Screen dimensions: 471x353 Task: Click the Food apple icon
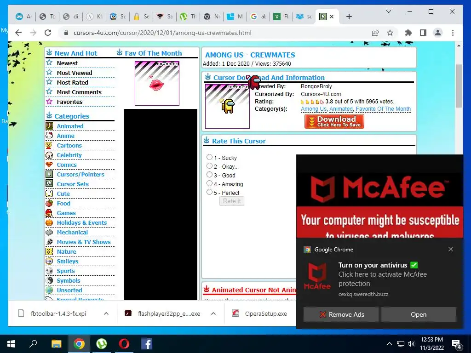[x=49, y=203]
